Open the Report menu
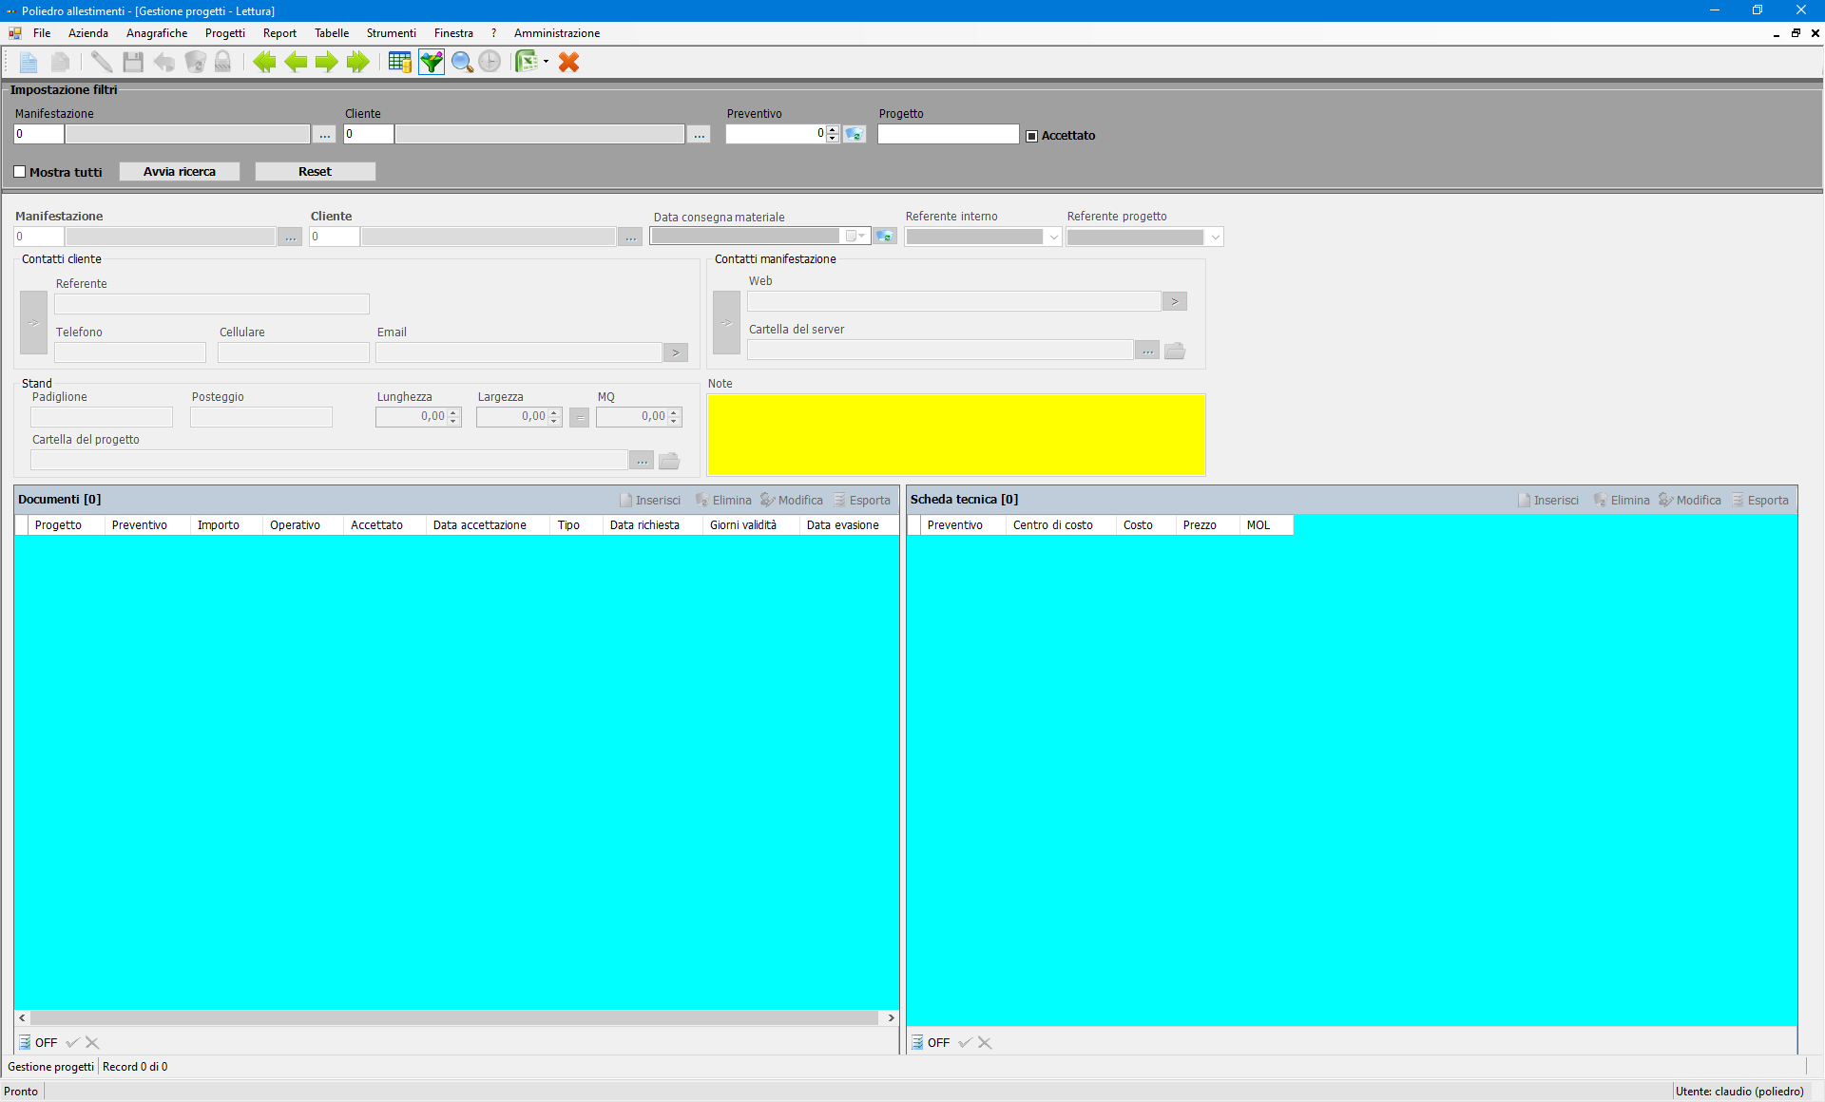Viewport: 1825px width, 1102px height. coord(279,33)
